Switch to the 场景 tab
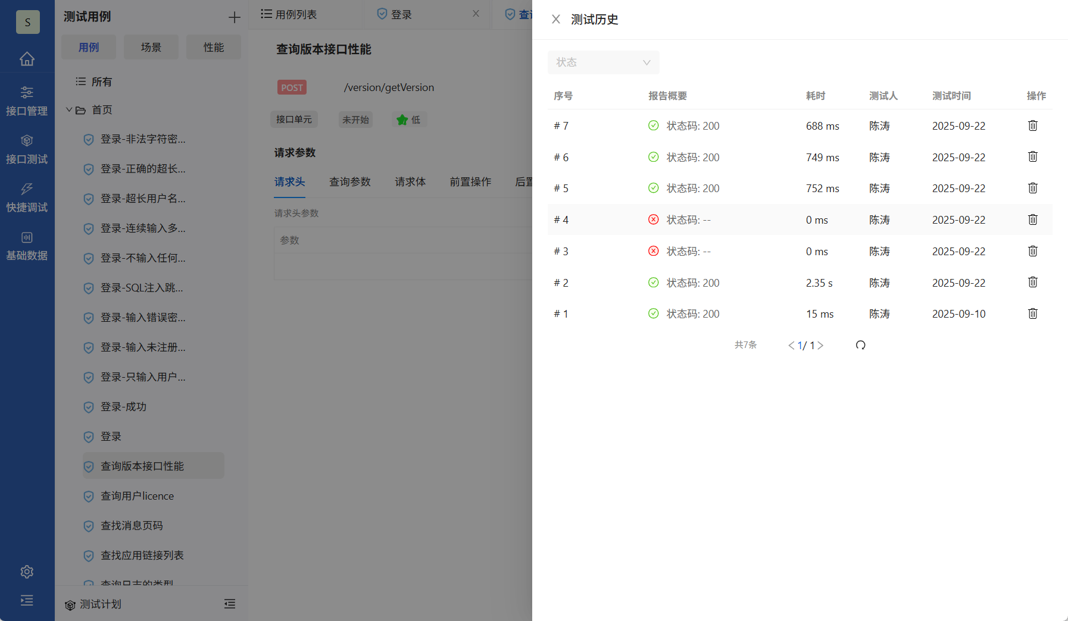This screenshot has height=621, width=1068. (151, 47)
